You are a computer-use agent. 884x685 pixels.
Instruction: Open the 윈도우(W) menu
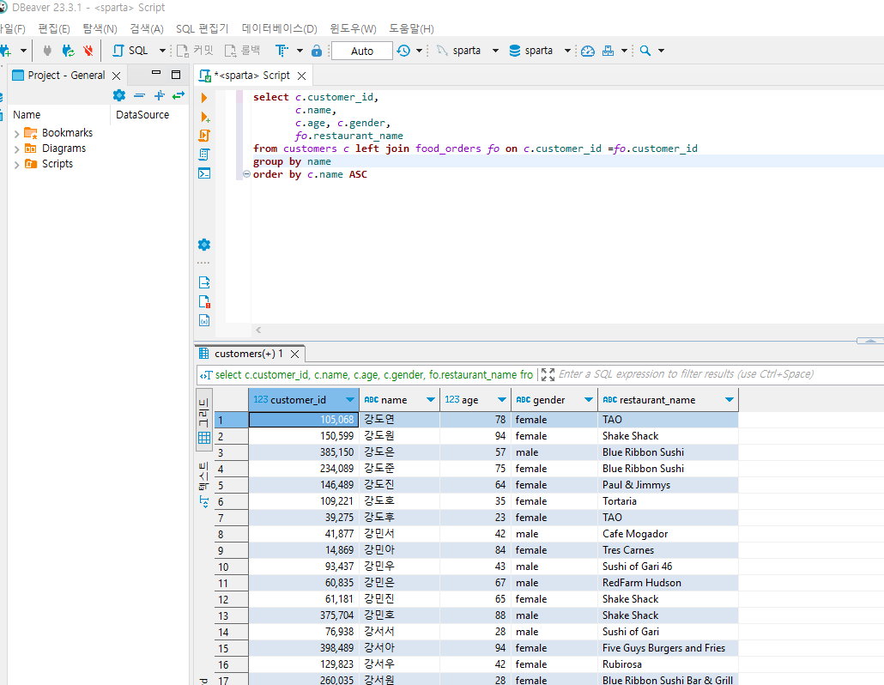coord(353,28)
